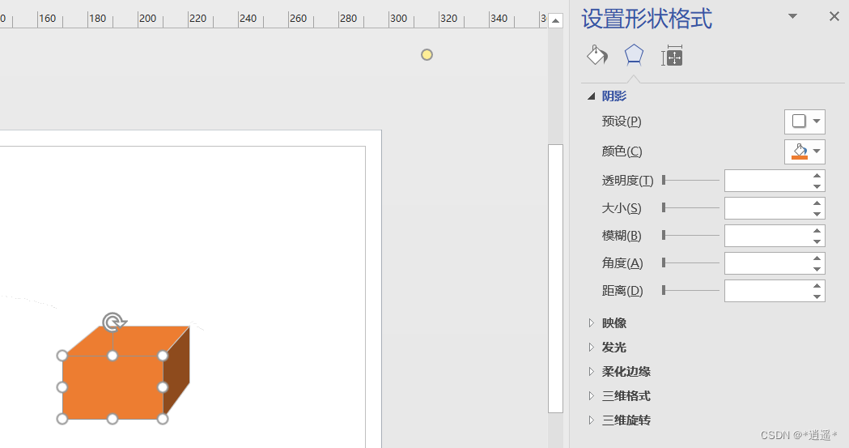Click the rotation handle above the cube

pos(112,323)
